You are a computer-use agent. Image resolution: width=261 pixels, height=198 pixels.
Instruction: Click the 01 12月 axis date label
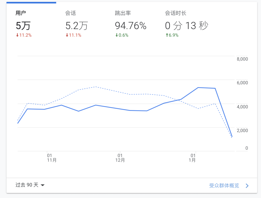[120, 158]
